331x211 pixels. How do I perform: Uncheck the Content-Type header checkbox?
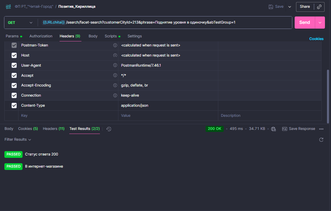14,105
